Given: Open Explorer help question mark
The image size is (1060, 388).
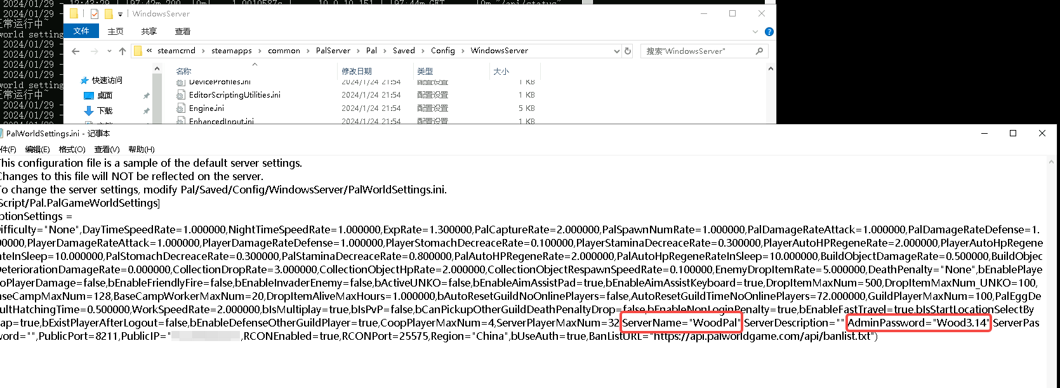Looking at the screenshot, I should coord(769,32).
